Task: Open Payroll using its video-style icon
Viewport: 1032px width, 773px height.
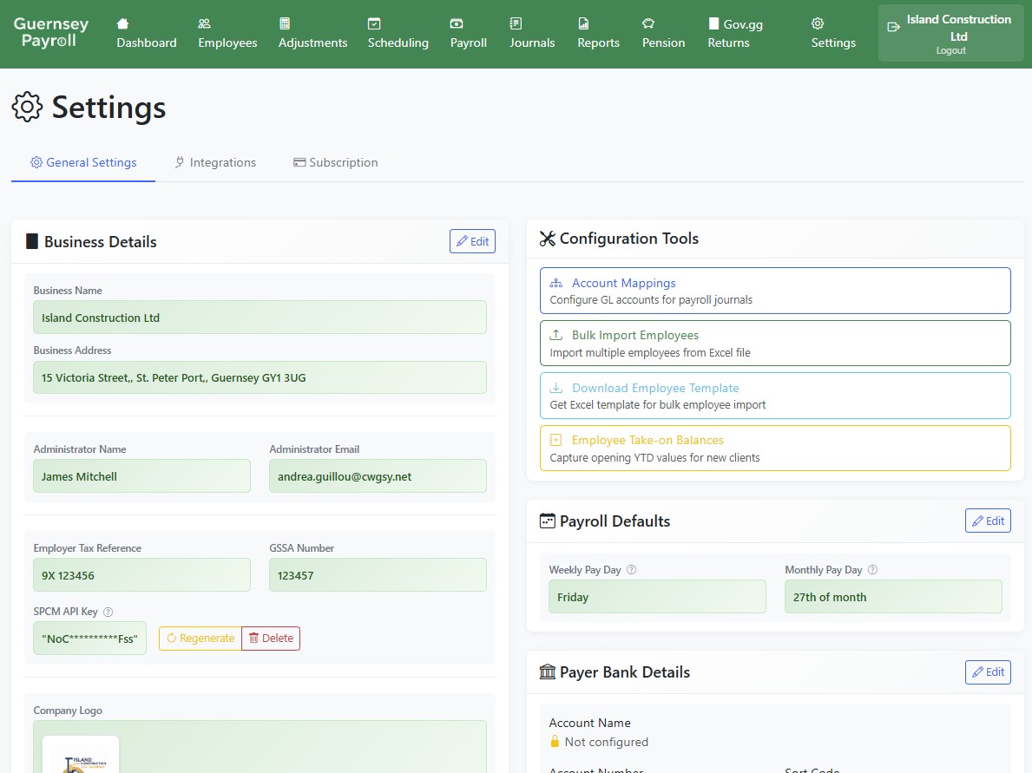Action: (x=458, y=24)
